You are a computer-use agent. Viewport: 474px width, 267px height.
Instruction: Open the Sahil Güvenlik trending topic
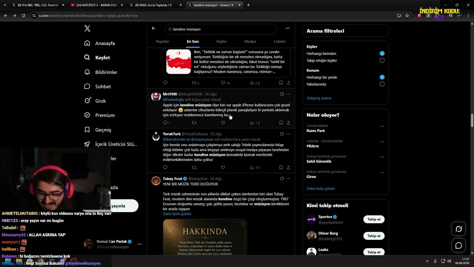click(x=319, y=162)
